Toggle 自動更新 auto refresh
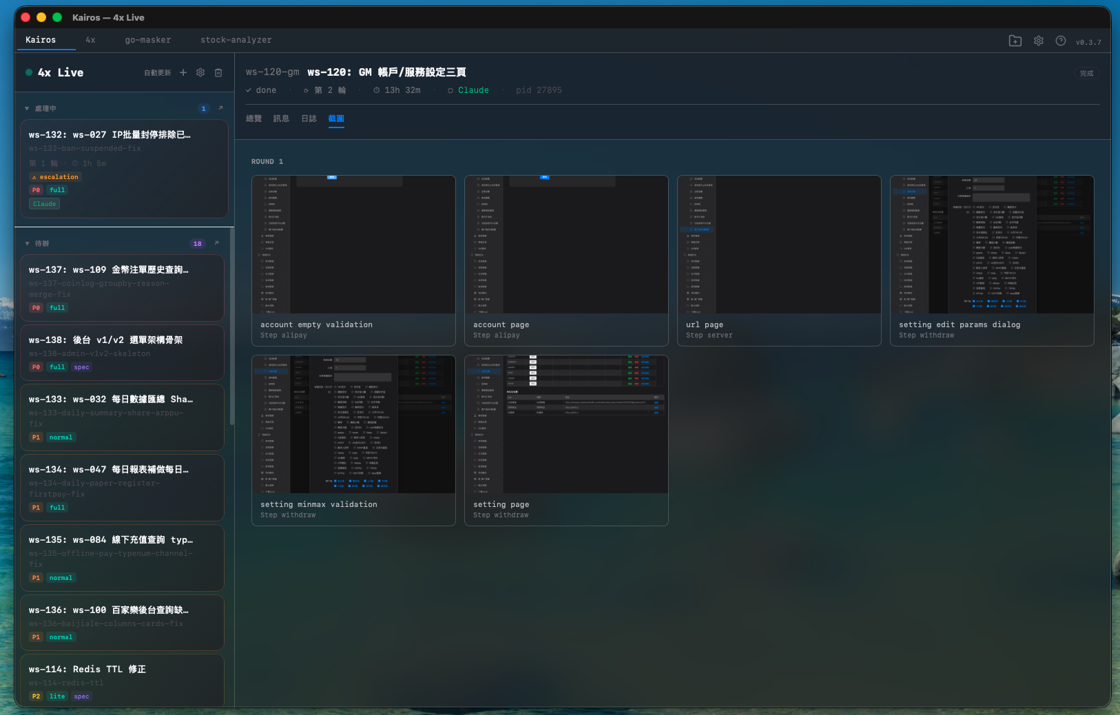The height and width of the screenshot is (715, 1120). click(158, 72)
